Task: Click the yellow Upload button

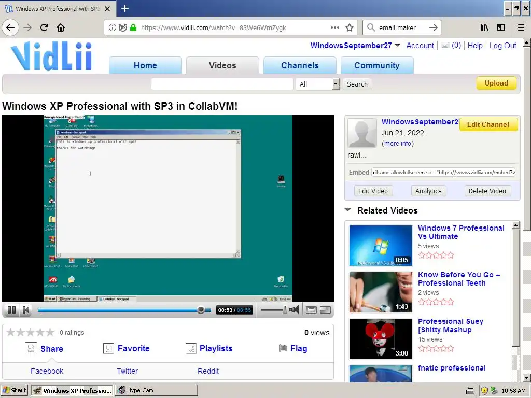Action: [x=496, y=83]
